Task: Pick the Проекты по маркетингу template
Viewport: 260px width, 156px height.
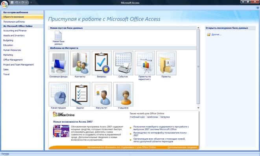Action: (145, 63)
